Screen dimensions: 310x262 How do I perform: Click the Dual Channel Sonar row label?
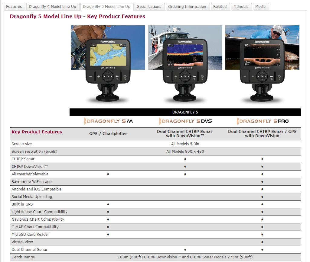tap(29, 249)
